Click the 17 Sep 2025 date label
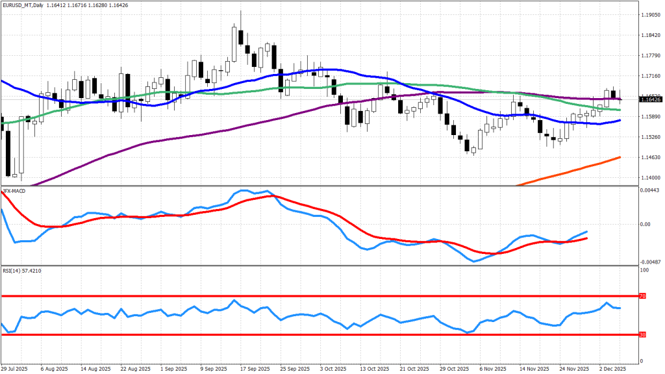 click(x=254, y=368)
